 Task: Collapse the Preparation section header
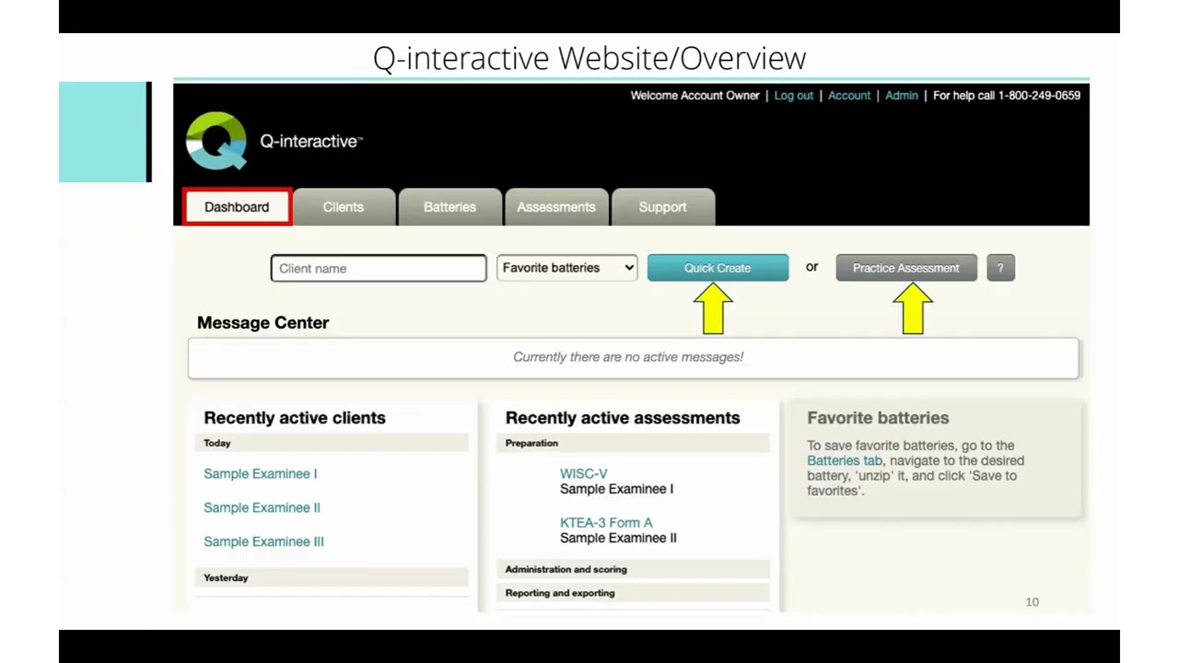[x=633, y=443]
